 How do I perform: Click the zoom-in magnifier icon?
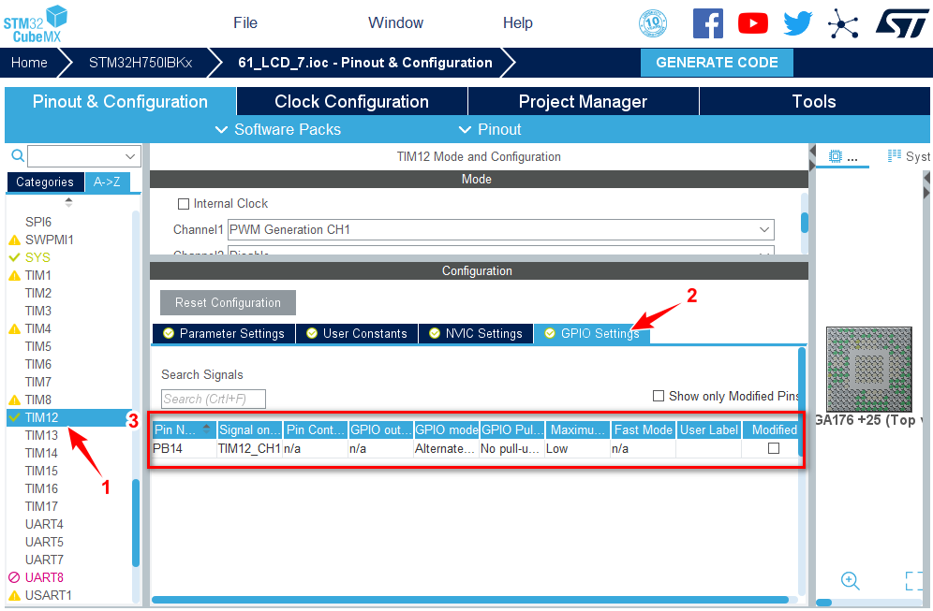(x=851, y=580)
